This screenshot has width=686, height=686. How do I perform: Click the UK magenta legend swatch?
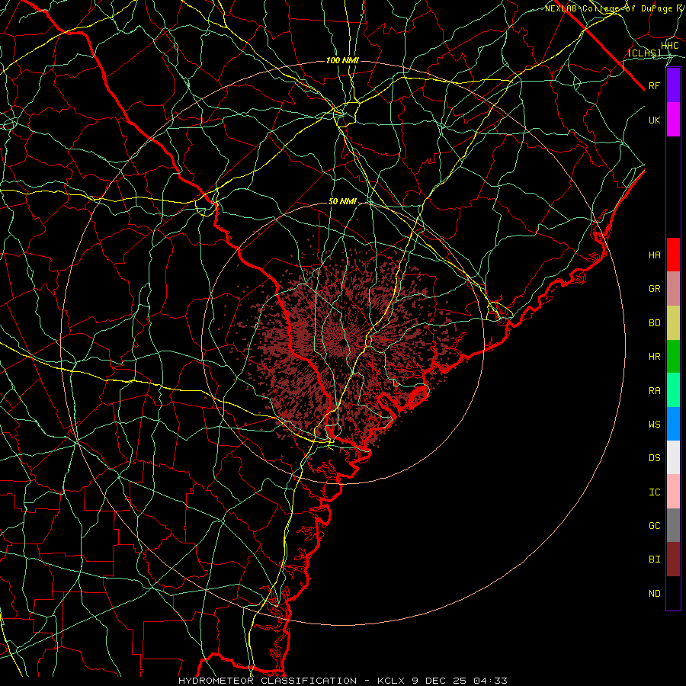click(673, 120)
